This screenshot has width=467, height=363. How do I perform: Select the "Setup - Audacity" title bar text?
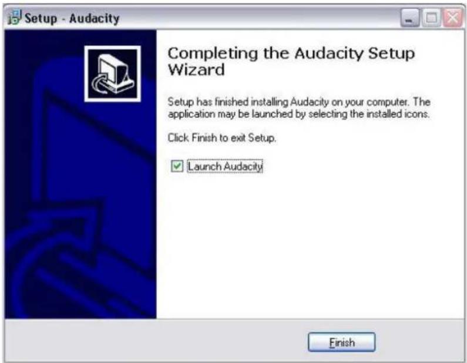tap(72, 18)
